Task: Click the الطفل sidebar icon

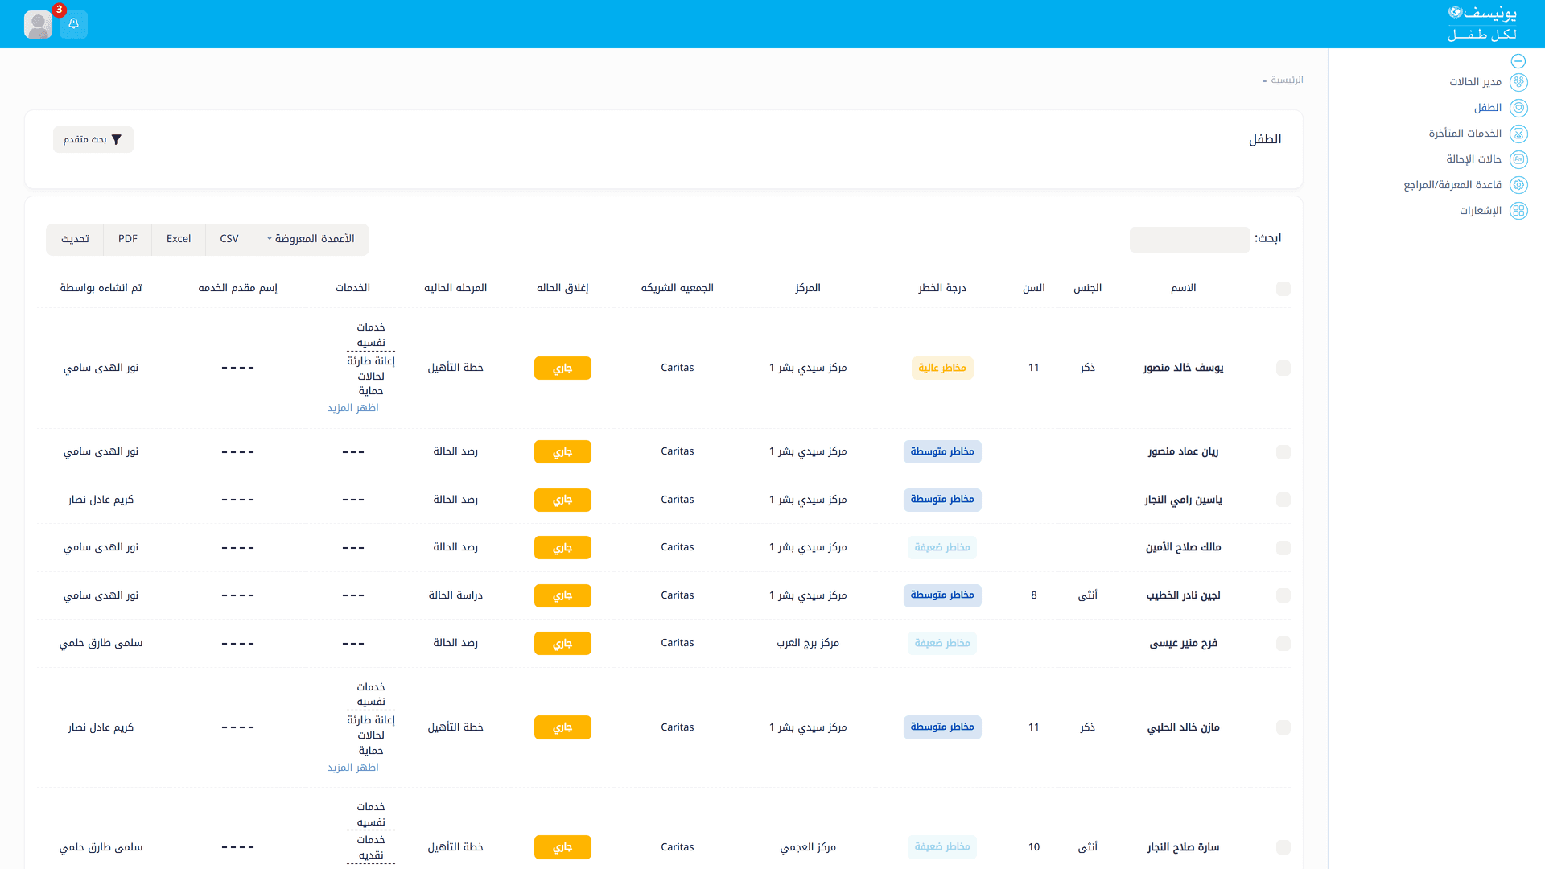Action: click(1518, 108)
